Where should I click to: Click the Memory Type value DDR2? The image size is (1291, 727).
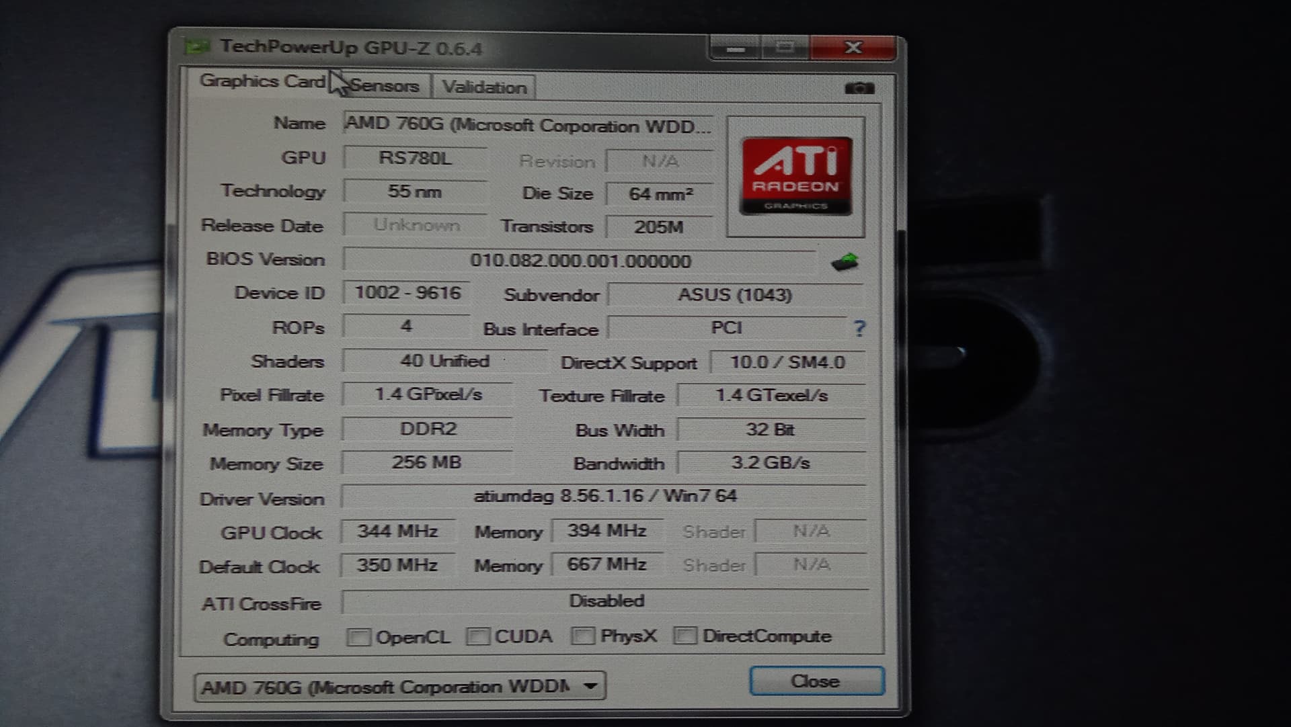tap(428, 429)
